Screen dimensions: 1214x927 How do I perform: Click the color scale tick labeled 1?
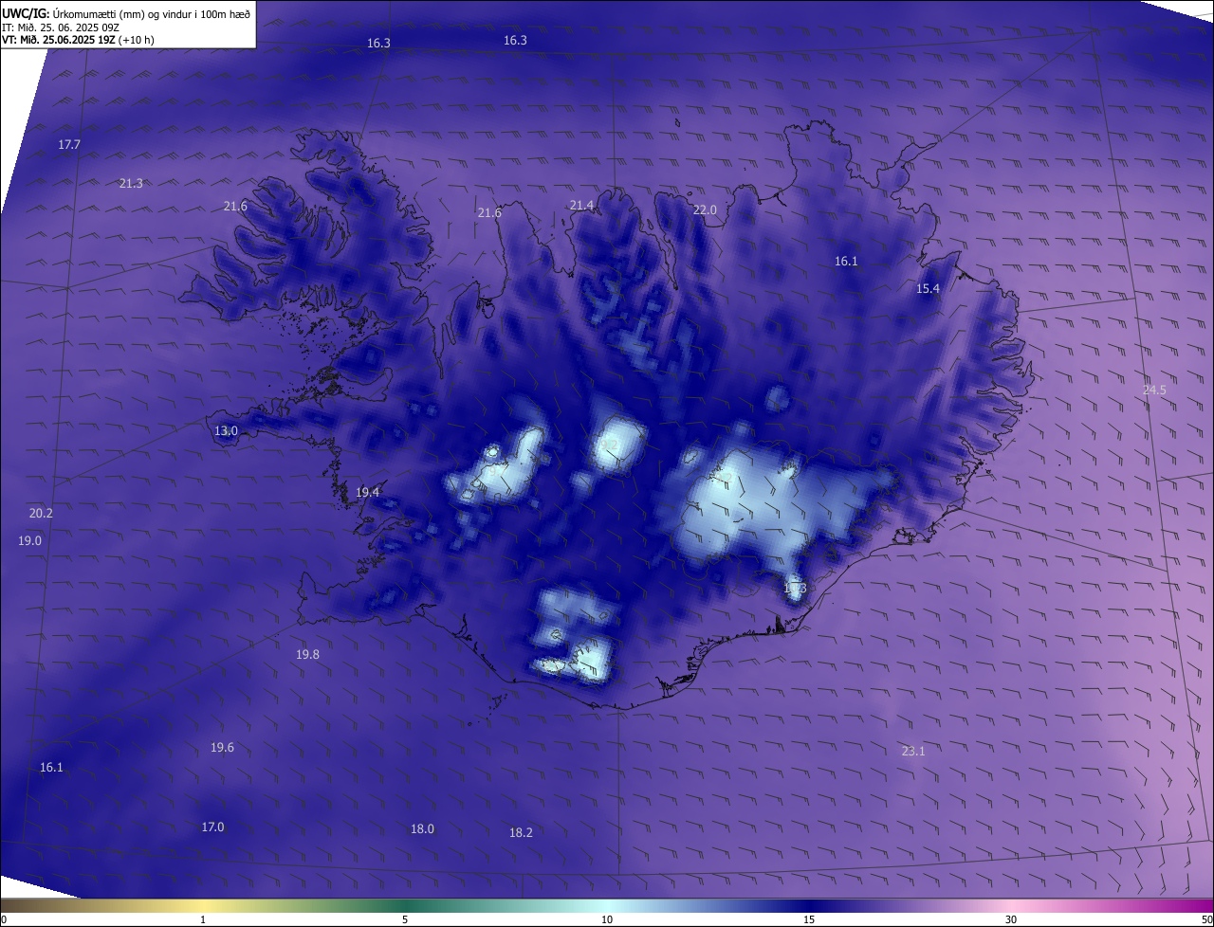[x=203, y=919]
